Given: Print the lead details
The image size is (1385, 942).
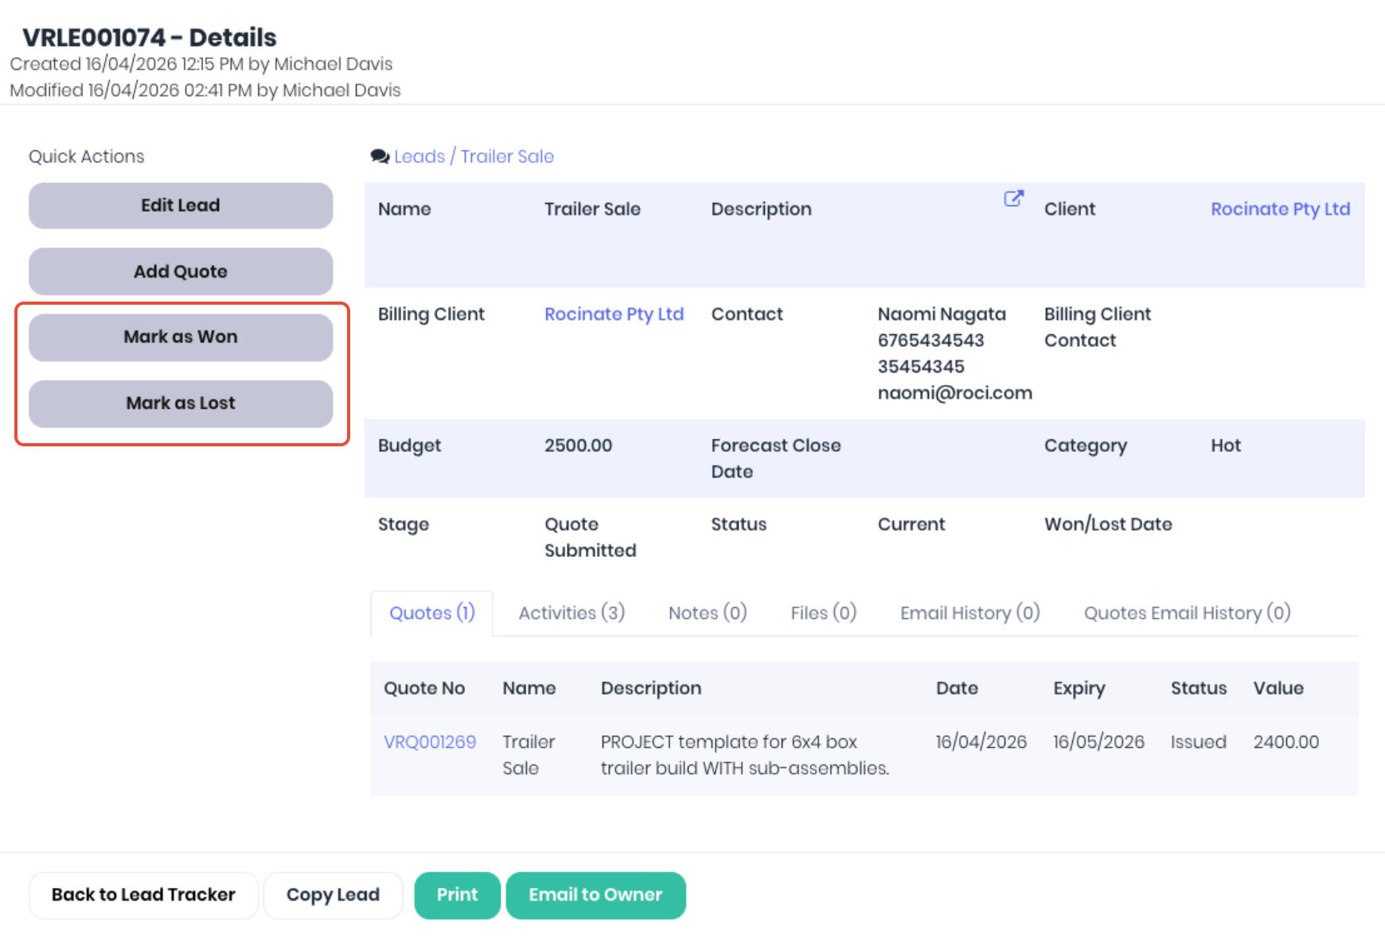Looking at the screenshot, I should click(457, 895).
